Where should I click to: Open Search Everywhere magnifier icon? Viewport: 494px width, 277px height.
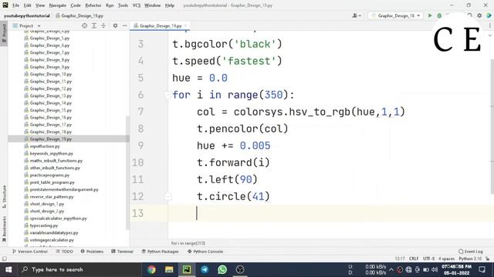[470, 15]
